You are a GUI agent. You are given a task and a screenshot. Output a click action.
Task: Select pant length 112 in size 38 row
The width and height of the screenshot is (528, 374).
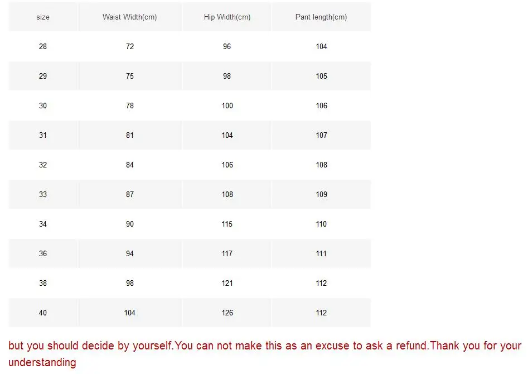pyautogui.click(x=321, y=283)
